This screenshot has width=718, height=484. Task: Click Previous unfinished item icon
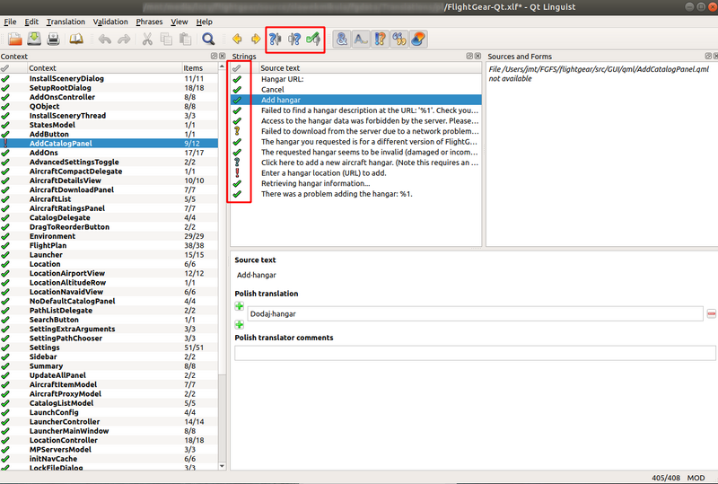click(276, 40)
